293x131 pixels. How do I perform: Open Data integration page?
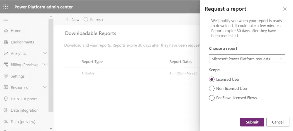pyautogui.click(x=25, y=111)
